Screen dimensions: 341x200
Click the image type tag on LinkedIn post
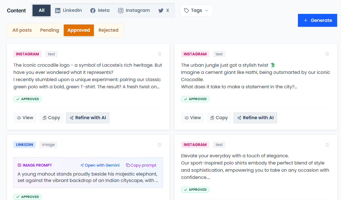48,145
